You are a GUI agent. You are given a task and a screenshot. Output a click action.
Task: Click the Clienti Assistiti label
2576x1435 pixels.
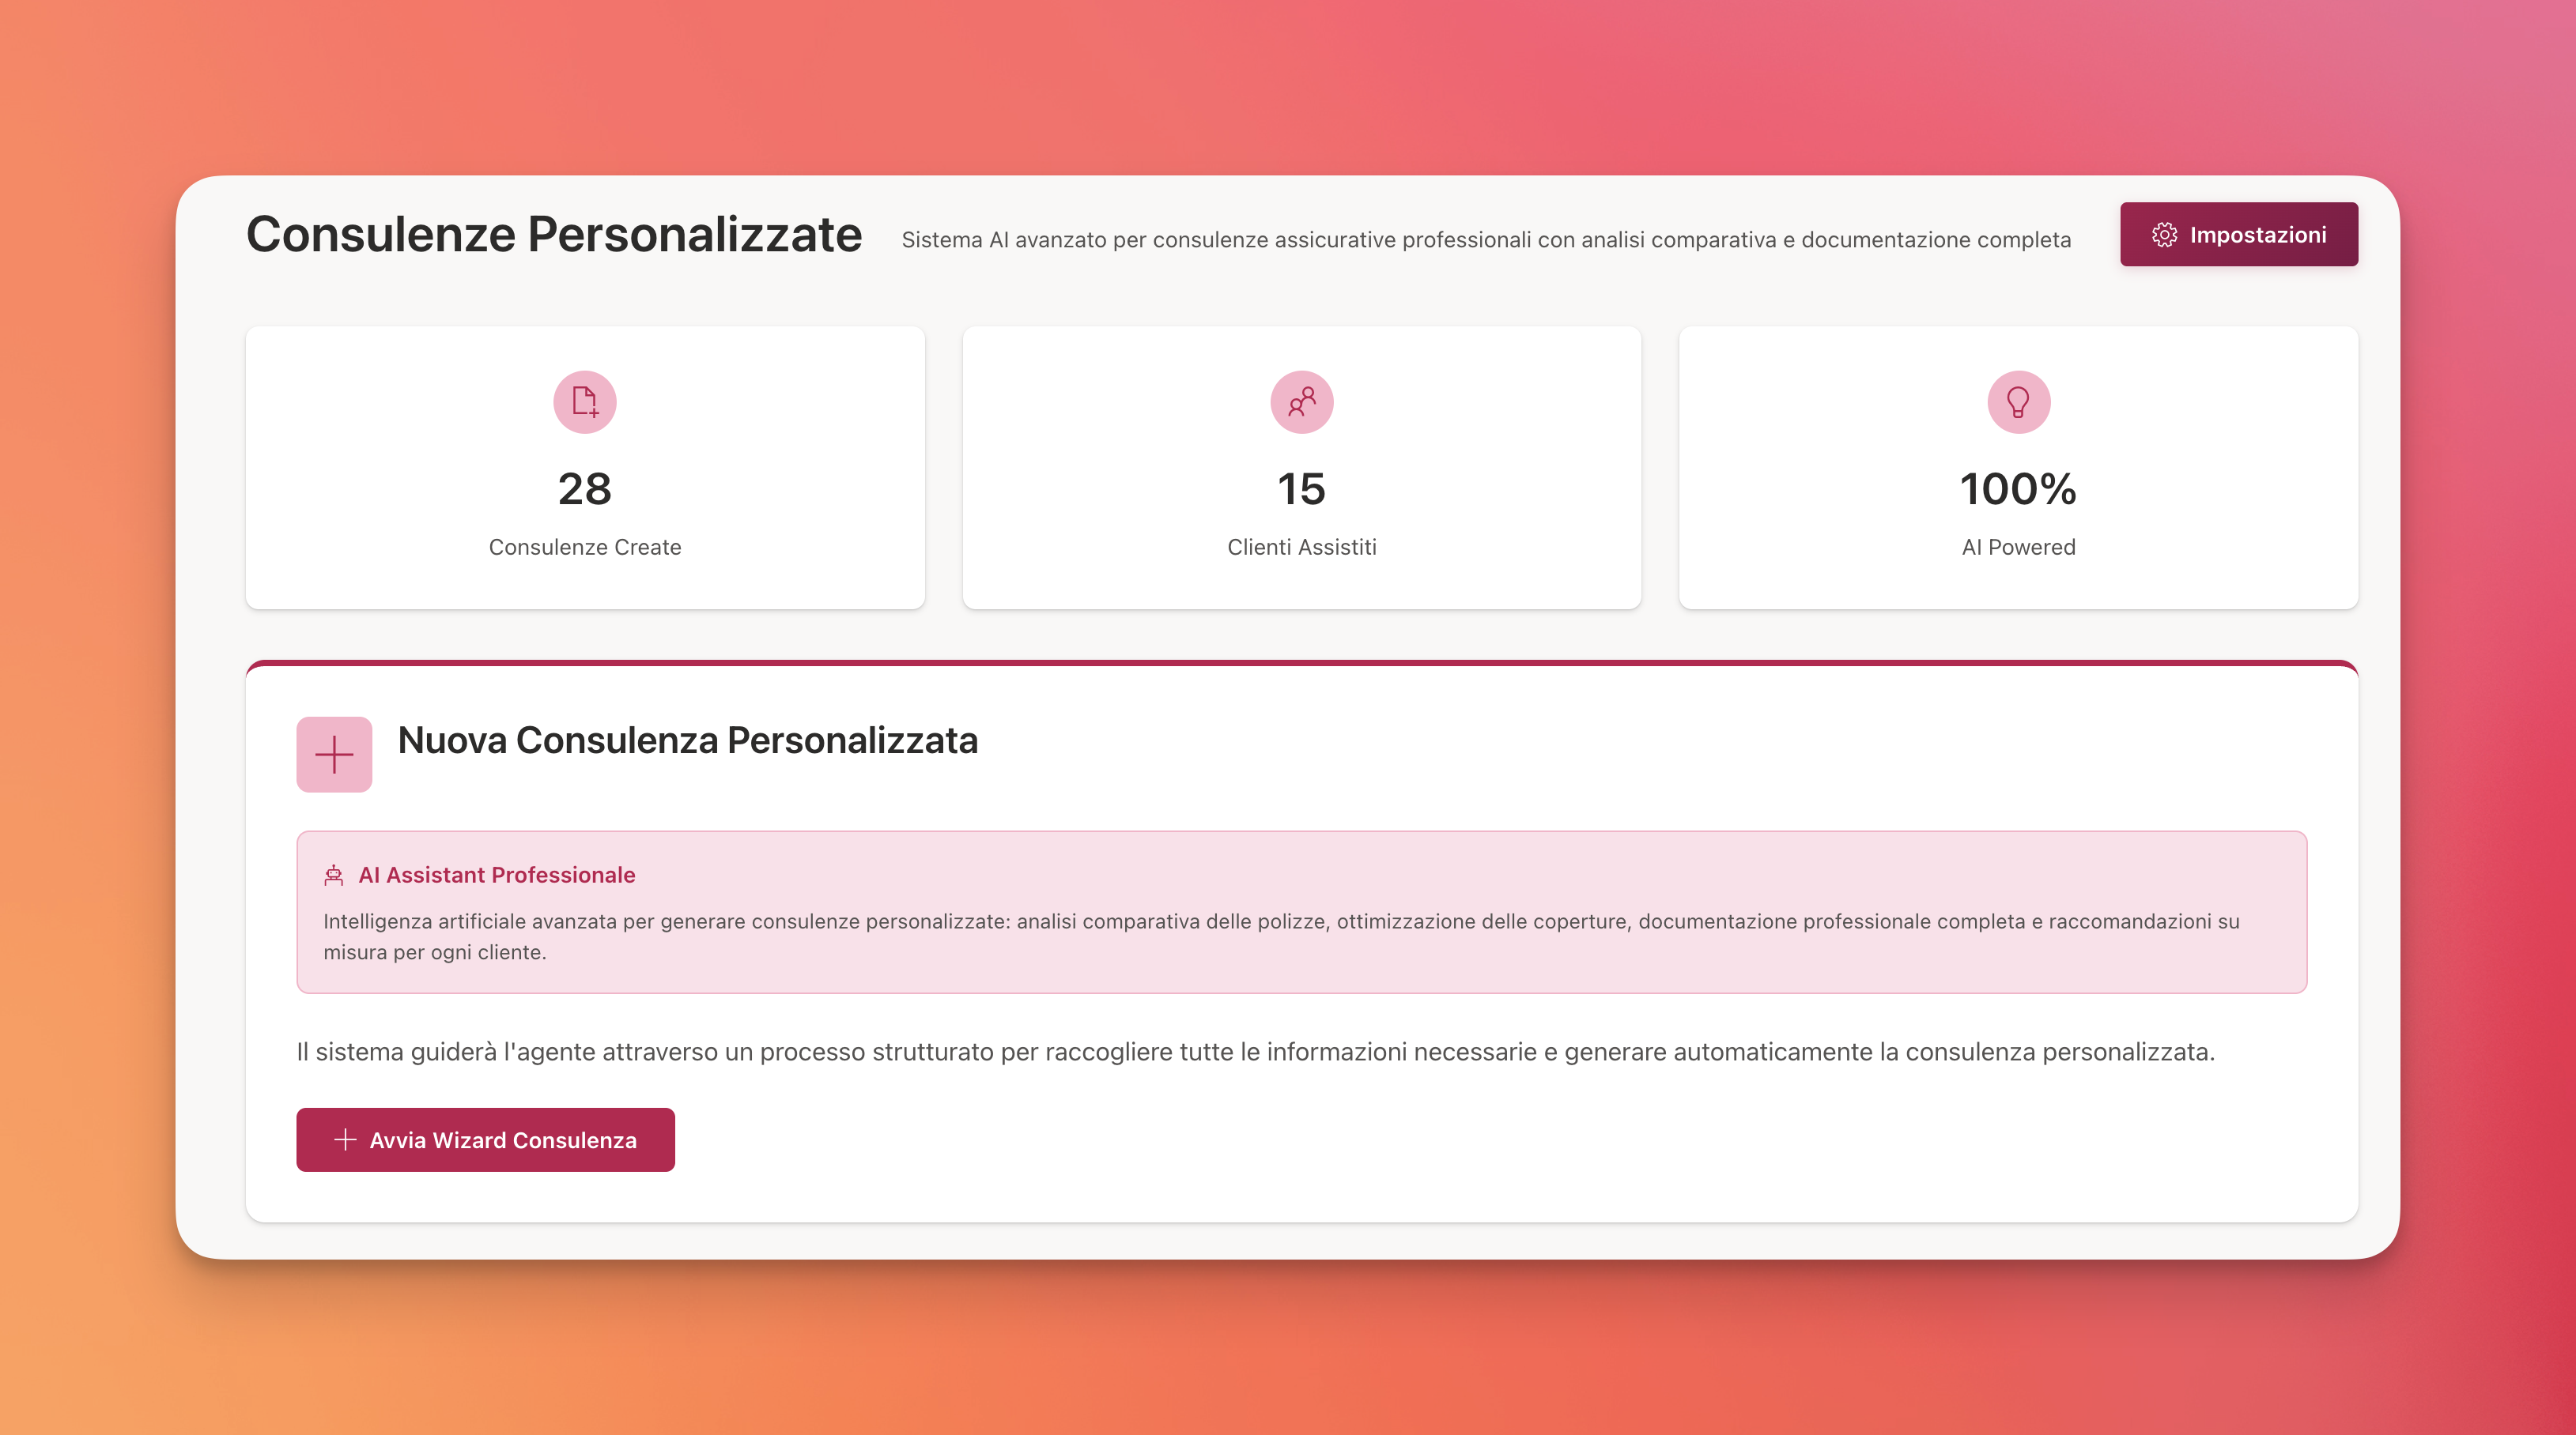click(x=1302, y=547)
